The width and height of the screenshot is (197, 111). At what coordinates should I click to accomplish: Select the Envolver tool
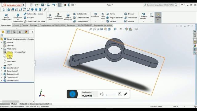coord(129,14)
